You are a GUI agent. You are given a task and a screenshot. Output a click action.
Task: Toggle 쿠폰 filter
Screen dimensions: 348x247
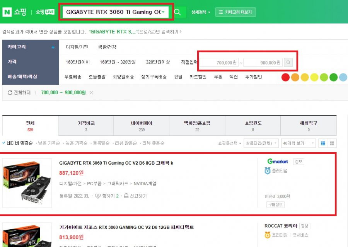pos(218,77)
